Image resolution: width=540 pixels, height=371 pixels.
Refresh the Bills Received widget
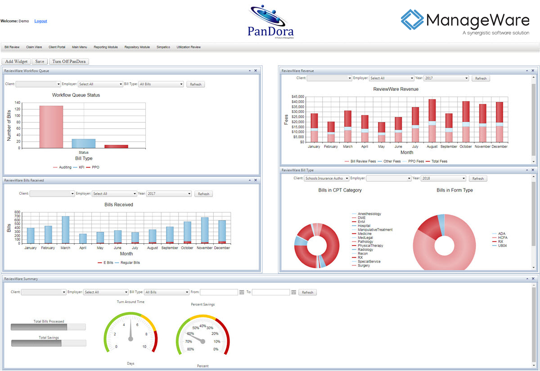tap(204, 194)
